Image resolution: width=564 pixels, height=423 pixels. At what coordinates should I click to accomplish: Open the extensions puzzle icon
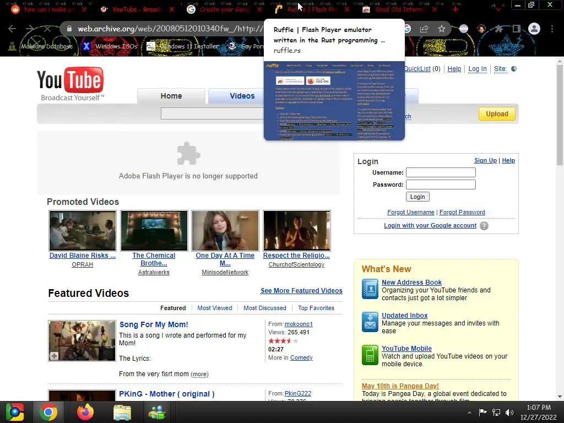(499, 29)
